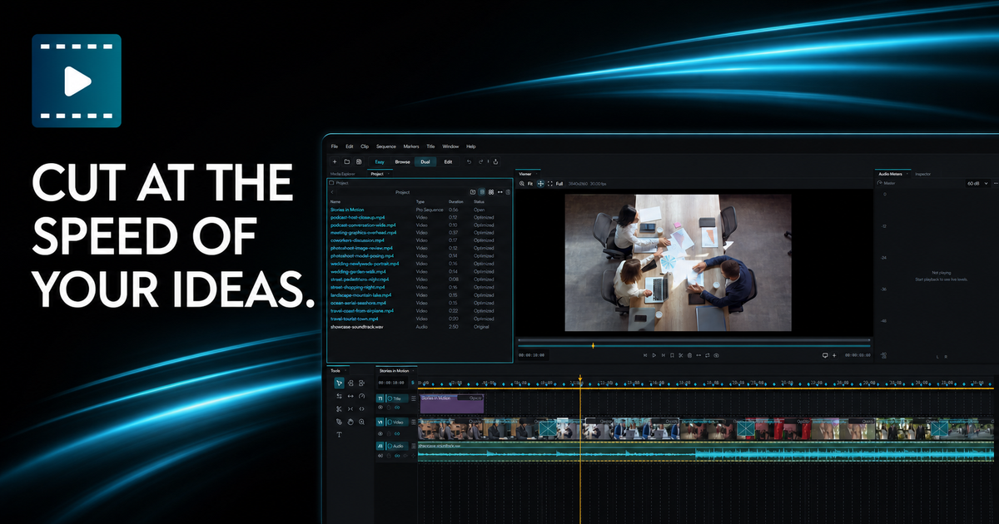This screenshot has width=999, height=524.
Task: Toggle link icon on Title track
Action: click(397, 408)
